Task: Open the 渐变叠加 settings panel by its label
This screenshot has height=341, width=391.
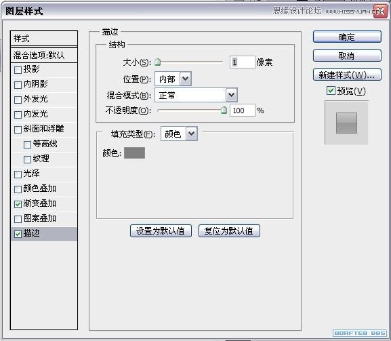Action: pyautogui.click(x=40, y=203)
